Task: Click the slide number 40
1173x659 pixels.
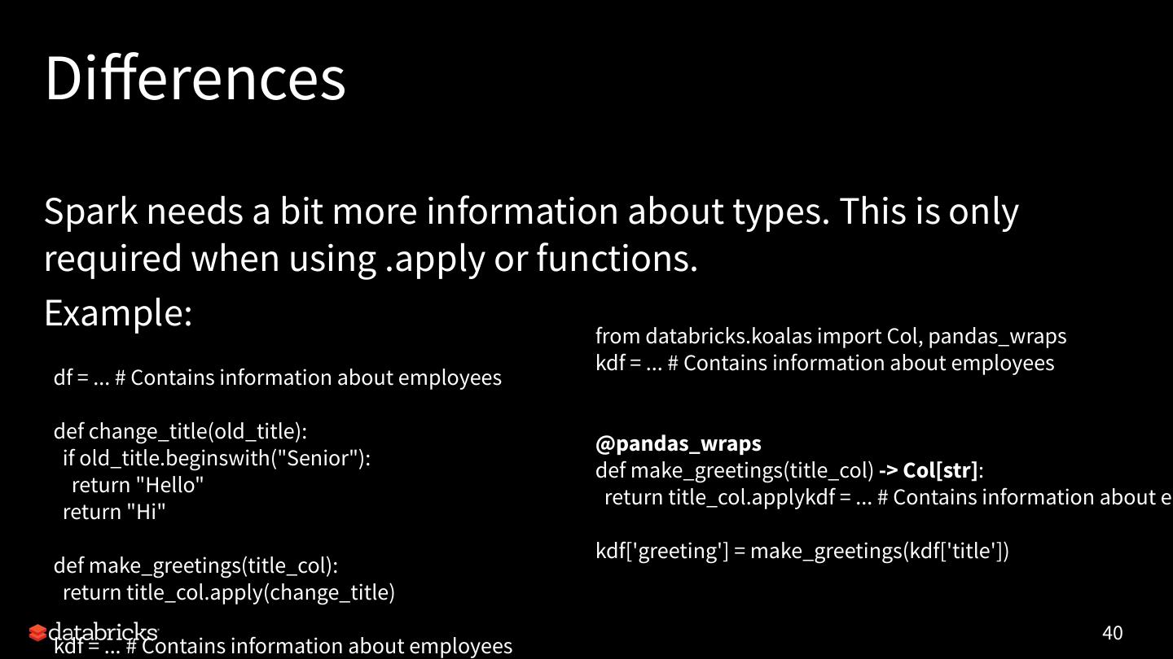Action: (1112, 633)
